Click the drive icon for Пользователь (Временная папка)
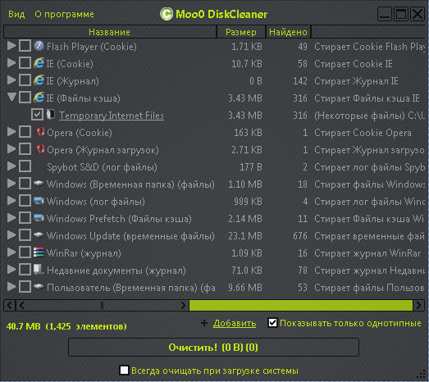Screen dimensions: 429x382 [x=39, y=286]
